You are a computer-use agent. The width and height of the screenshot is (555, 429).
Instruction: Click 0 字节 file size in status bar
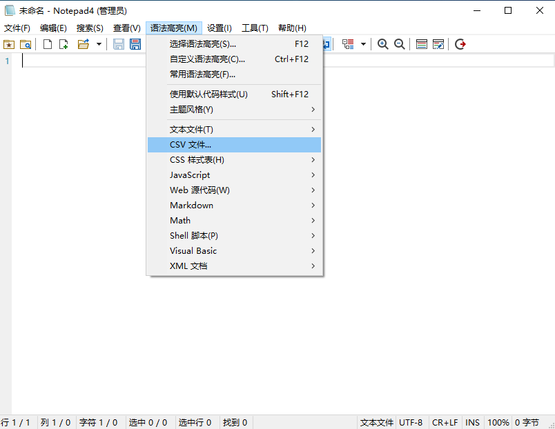[x=527, y=423]
